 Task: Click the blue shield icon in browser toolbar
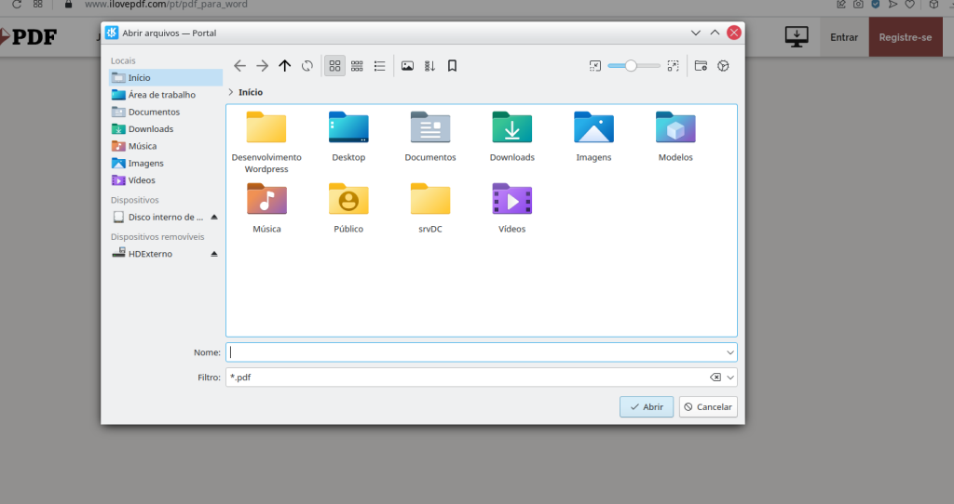(x=876, y=4)
